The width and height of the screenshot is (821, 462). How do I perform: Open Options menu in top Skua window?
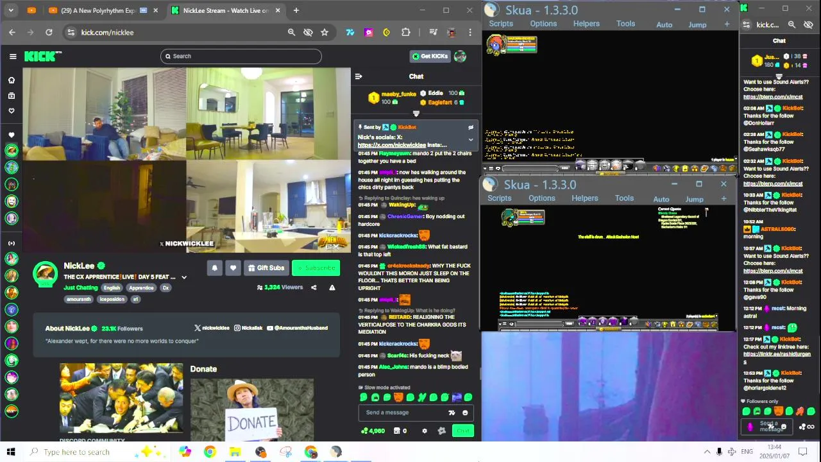coord(543,24)
